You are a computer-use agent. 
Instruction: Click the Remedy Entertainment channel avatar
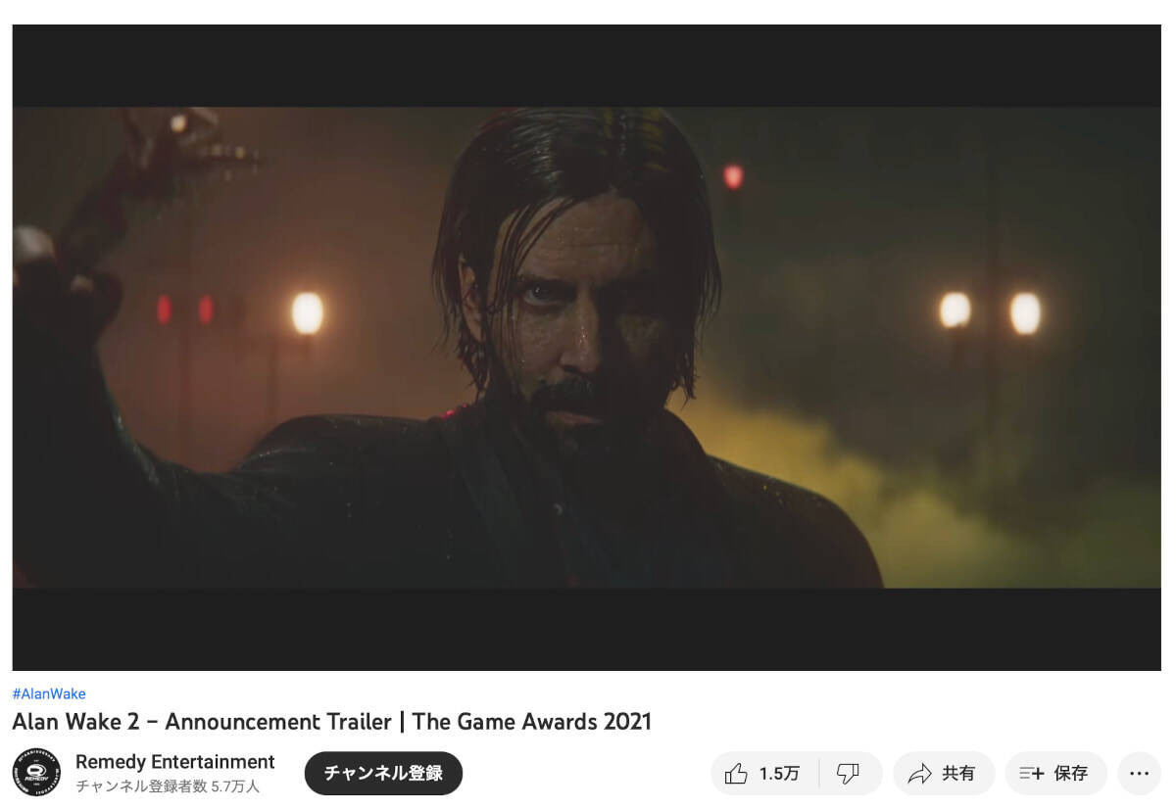coord(36,773)
